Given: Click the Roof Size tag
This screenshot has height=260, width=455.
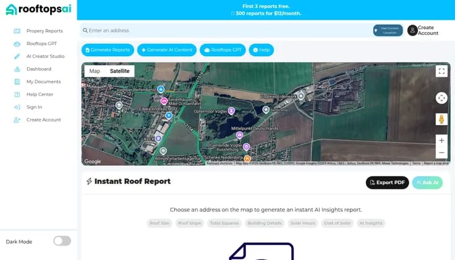Looking at the screenshot, I should click(159, 223).
